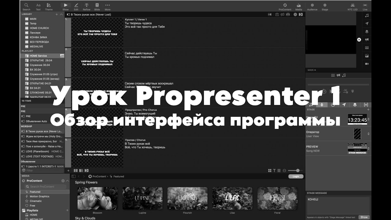Click the pause-bars icon below slides
391x220 pixels.
click(x=75, y=170)
